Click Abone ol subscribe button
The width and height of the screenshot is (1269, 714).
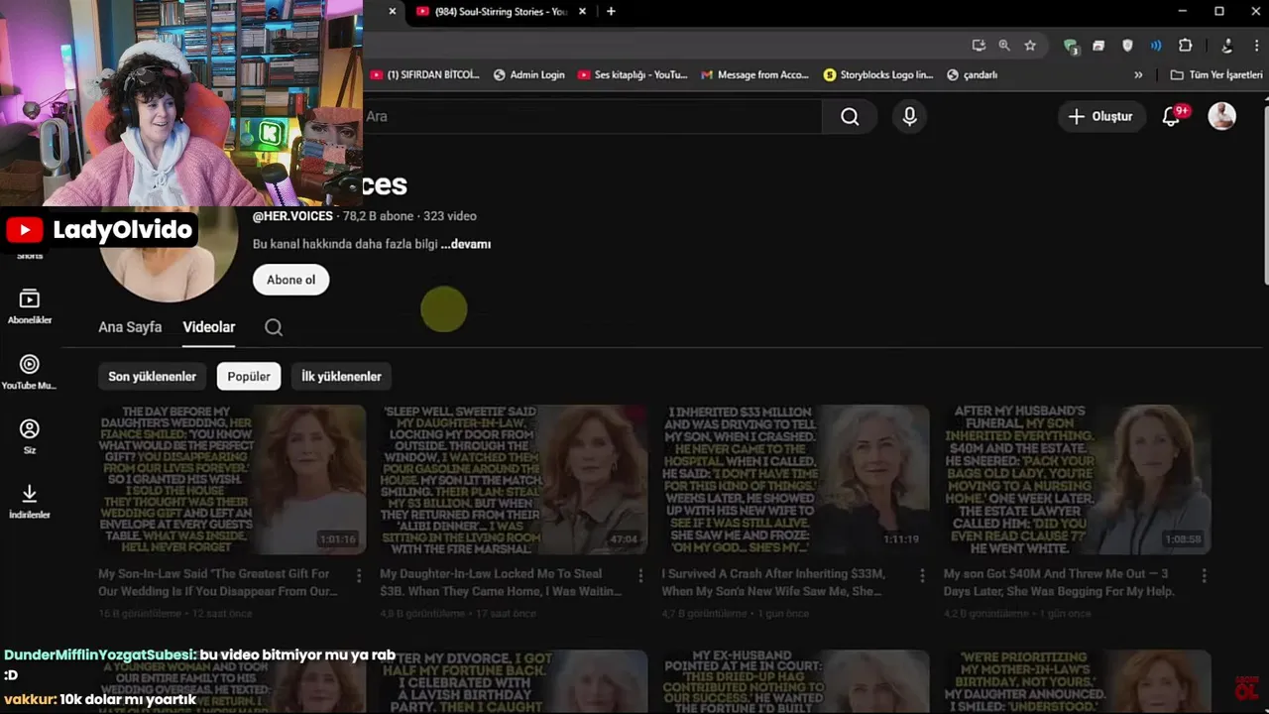pos(290,280)
